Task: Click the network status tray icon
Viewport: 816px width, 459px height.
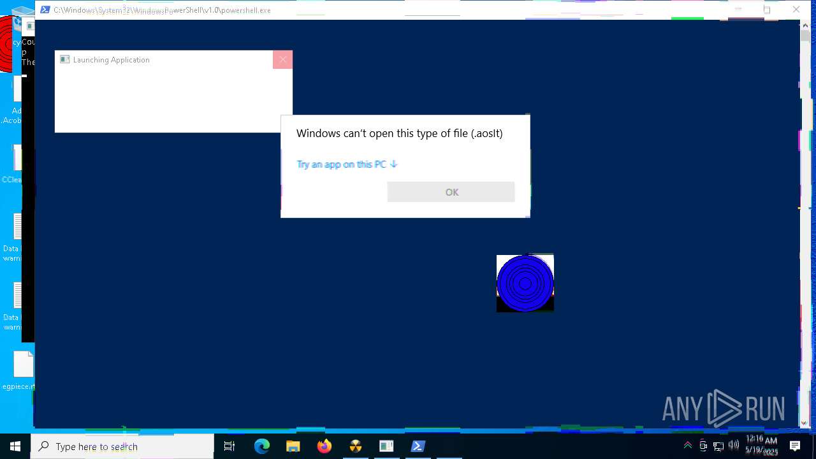Action: click(718, 446)
